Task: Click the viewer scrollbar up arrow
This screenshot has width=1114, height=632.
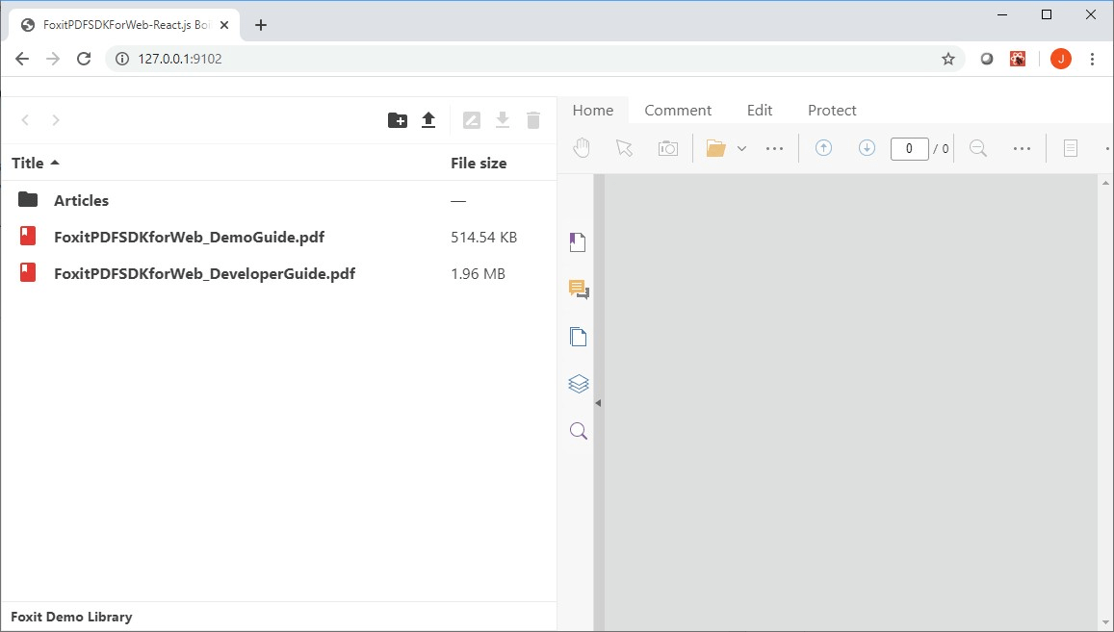Action: tap(1105, 183)
